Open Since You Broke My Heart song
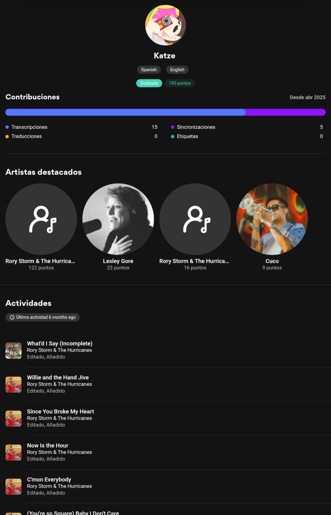 pos(61,412)
